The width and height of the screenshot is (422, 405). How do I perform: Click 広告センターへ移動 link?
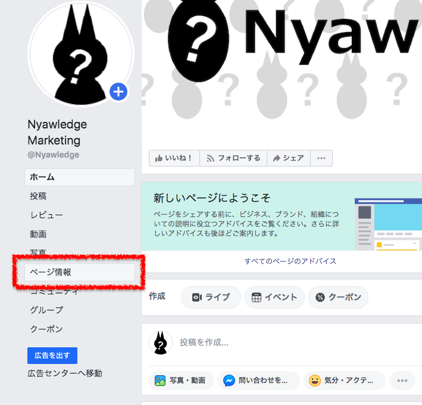coord(65,373)
